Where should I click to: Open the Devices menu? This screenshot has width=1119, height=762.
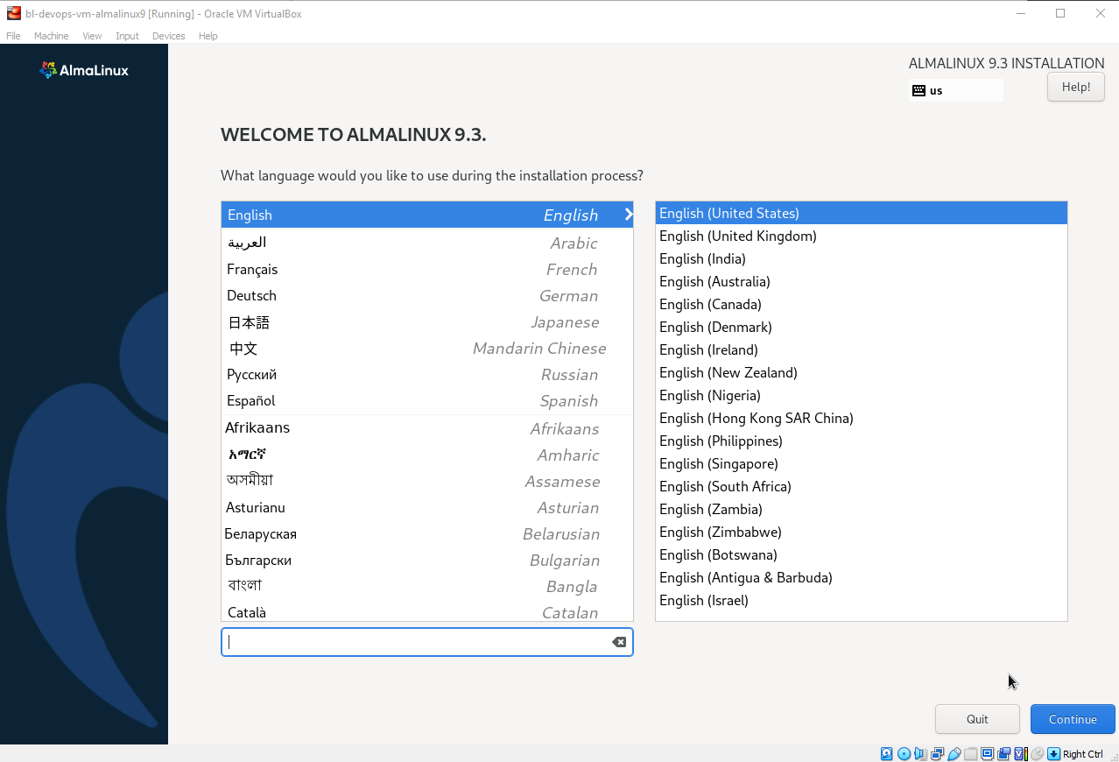168,36
